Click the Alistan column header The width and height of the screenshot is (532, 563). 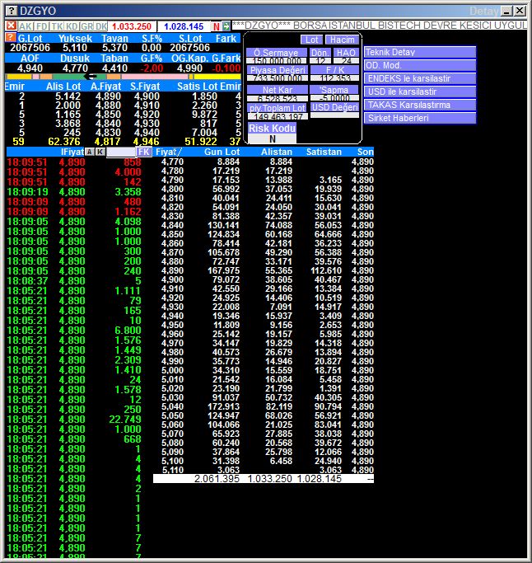coord(277,152)
